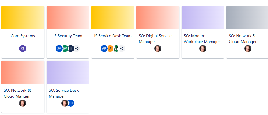Click the photo avatar on SO: Digital Services Manager
The height and width of the screenshot is (115, 268).
click(x=158, y=48)
